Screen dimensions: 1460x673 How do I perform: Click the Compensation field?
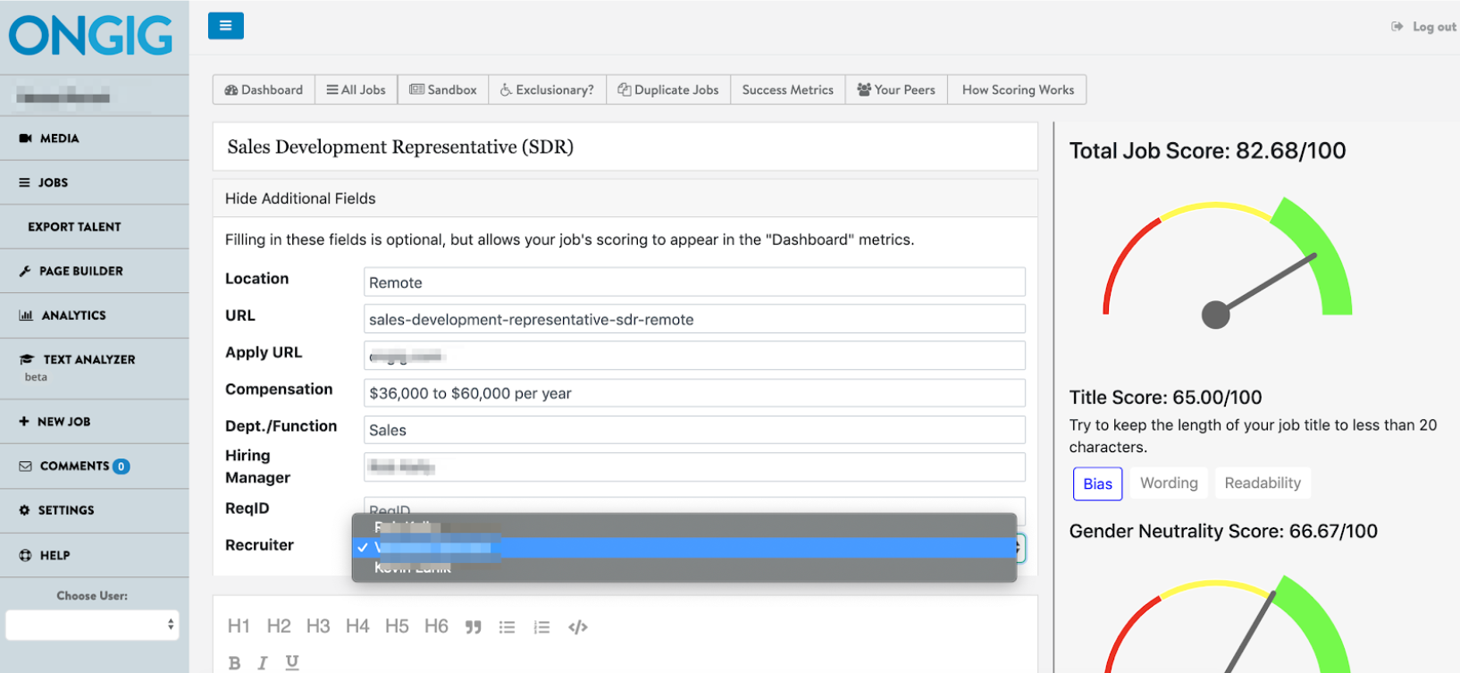694,393
